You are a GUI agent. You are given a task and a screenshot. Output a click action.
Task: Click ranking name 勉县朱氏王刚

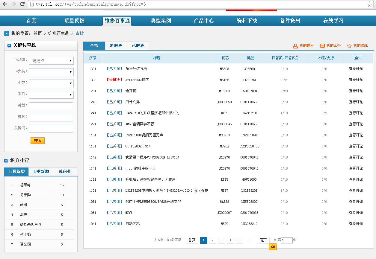(31, 225)
